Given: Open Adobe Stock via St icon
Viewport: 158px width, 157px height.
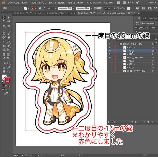Looking at the screenshot, I should pos(124,3).
